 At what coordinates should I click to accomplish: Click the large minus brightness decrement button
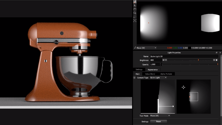(x=164, y=60)
